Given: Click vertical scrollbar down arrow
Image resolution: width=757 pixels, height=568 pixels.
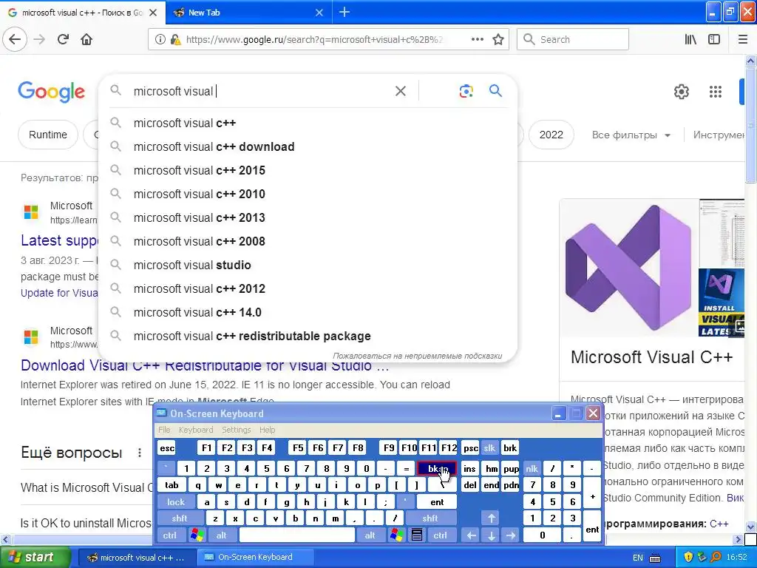Looking at the screenshot, I should pos(750,527).
